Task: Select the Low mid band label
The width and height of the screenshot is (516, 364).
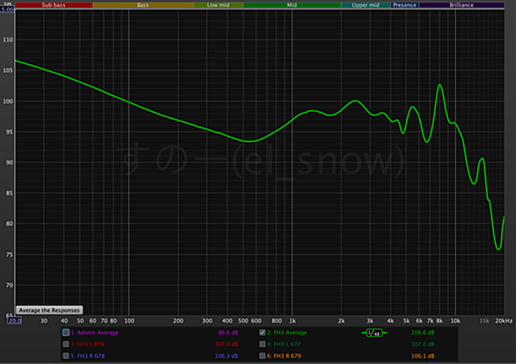Action: [218, 5]
